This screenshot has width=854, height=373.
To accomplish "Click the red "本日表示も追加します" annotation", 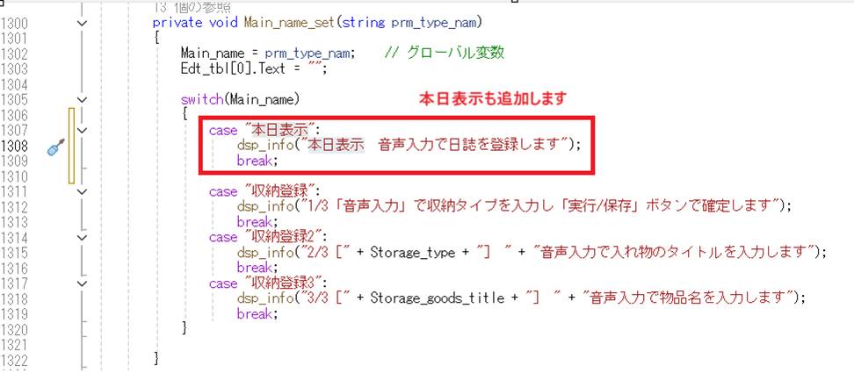I will (x=492, y=97).
